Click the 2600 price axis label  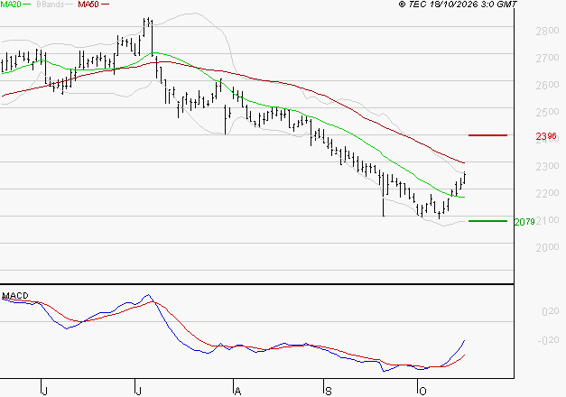point(547,85)
